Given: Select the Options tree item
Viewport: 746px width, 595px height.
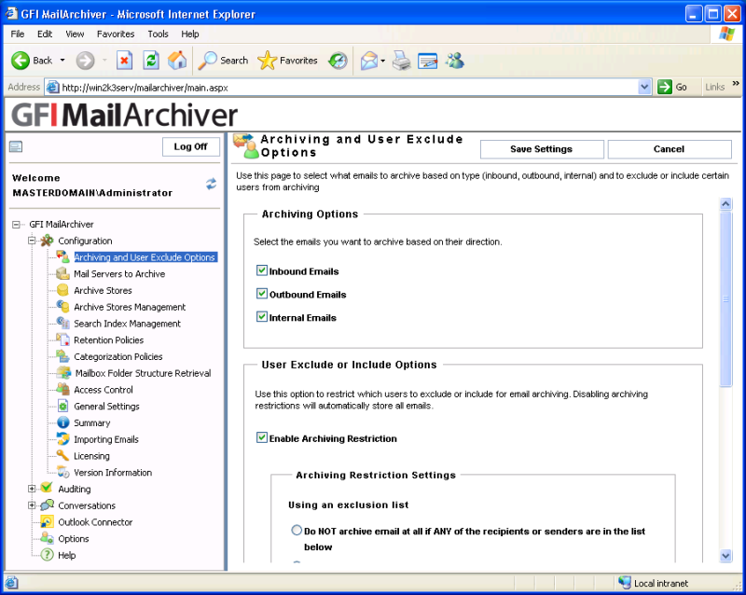Looking at the screenshot, I should [74, 539].
